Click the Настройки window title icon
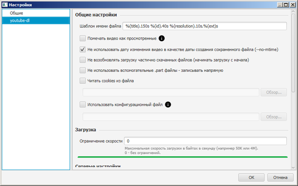This screenshot has height=186, width=298. point(5,5)
